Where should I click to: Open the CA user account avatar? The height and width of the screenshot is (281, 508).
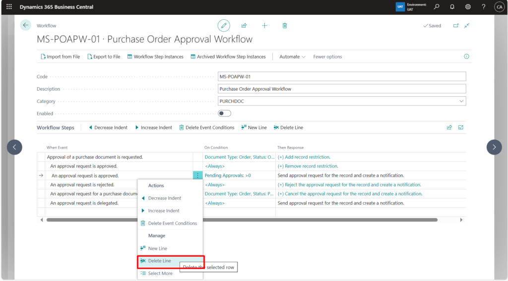499,7
